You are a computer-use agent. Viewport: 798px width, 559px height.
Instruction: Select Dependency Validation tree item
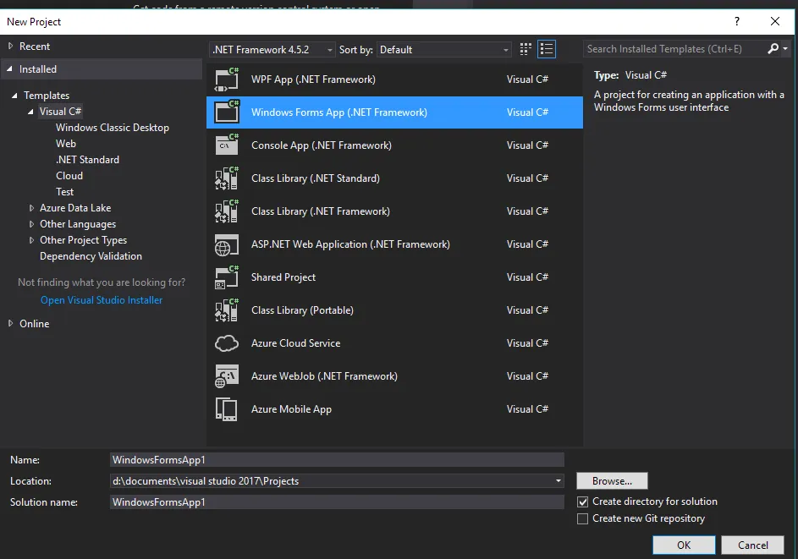[91, 256]
